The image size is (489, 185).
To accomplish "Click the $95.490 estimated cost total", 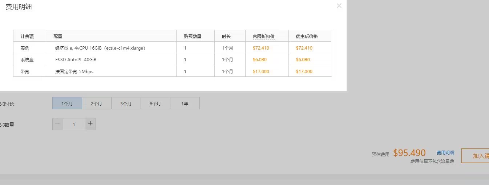I will pyautogui.click(x=409, y=153).
